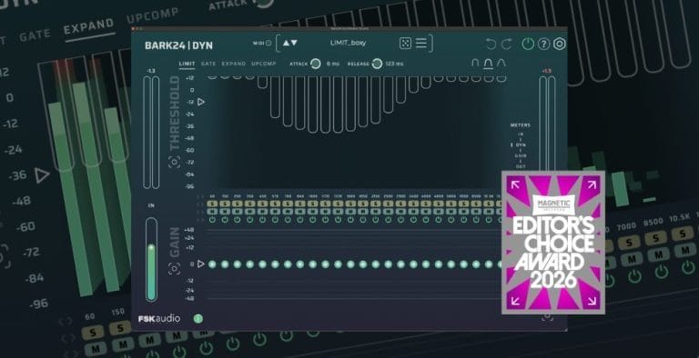699x358 pixels.
Task: Open the help question mark
Action: pyautogui.click(x=543, y=44)
